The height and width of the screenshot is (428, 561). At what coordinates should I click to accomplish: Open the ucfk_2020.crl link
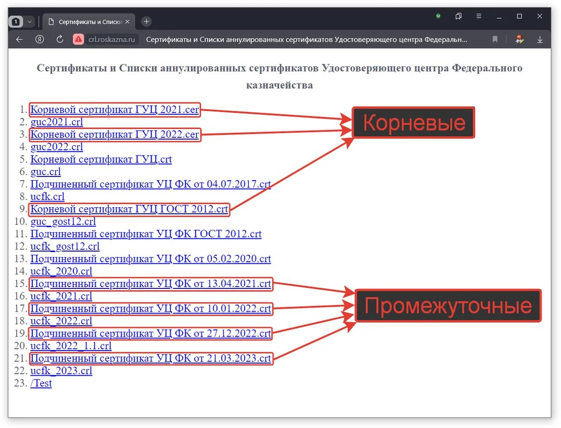coord(61,271)
